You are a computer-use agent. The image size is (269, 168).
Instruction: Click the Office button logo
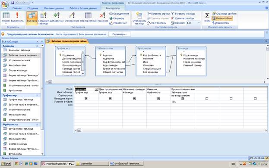coord(5,4)
